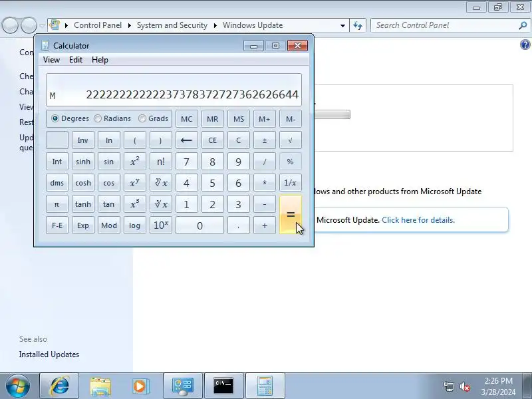Click the percent button
The image size is (532, 399).
pos(290,162)
